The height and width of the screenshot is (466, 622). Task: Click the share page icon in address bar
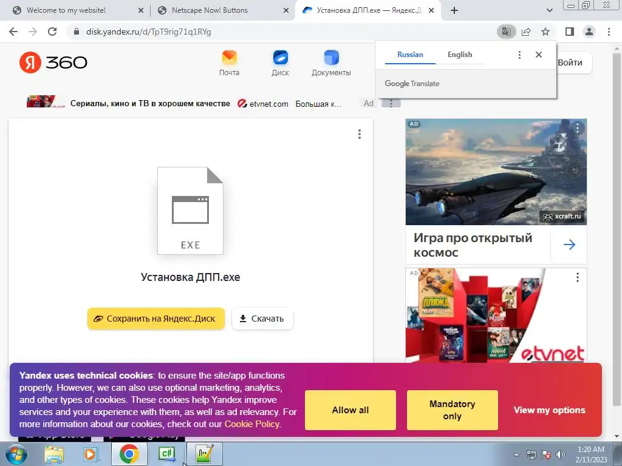point(526,32)
